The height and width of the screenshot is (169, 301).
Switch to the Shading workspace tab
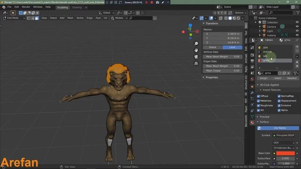(77, 8)
